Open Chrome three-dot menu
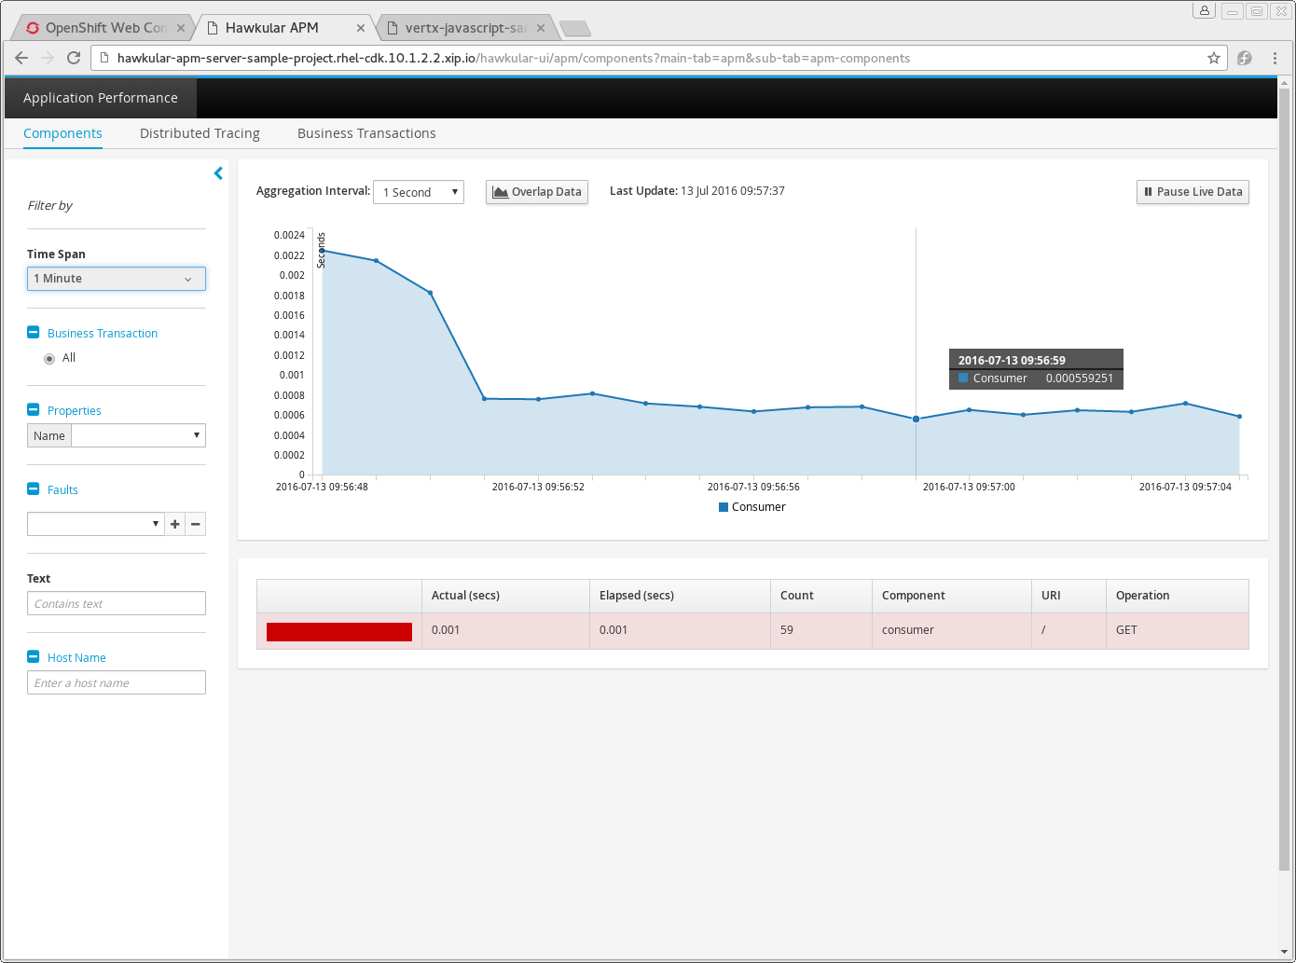Screen dimensions: 1296x963 coord(1275,58)
